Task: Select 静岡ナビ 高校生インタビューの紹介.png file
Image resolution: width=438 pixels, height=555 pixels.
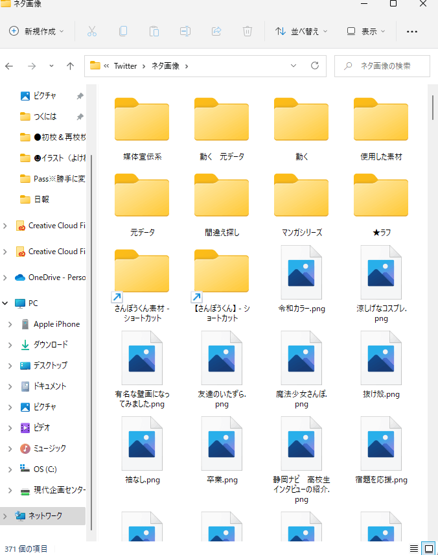Action: pos(301,460)
